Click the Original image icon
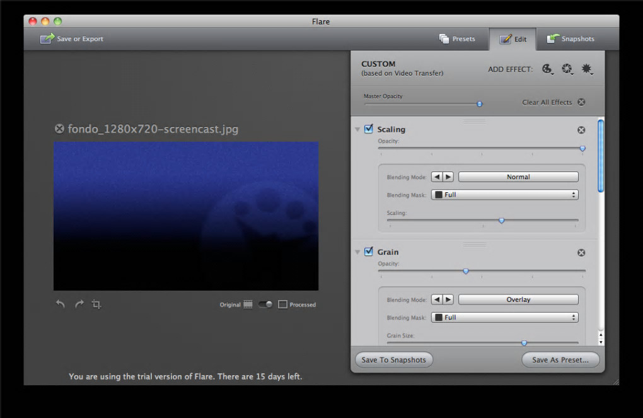The width and height of the screenshot is (643, 418). 248,305
